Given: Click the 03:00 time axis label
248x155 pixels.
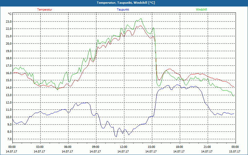Looking at the screenshot, I should (41, 147).
